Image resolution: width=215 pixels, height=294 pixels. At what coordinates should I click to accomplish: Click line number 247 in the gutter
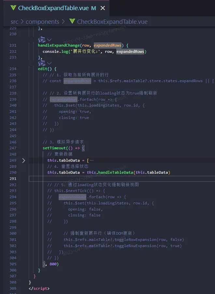coord(13,148)
